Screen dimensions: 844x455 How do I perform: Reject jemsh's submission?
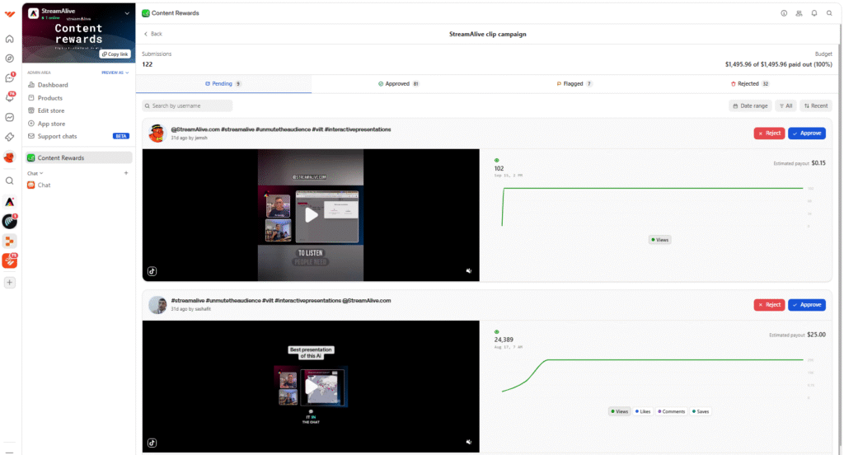pyautogui.click(x=769, y=133)
